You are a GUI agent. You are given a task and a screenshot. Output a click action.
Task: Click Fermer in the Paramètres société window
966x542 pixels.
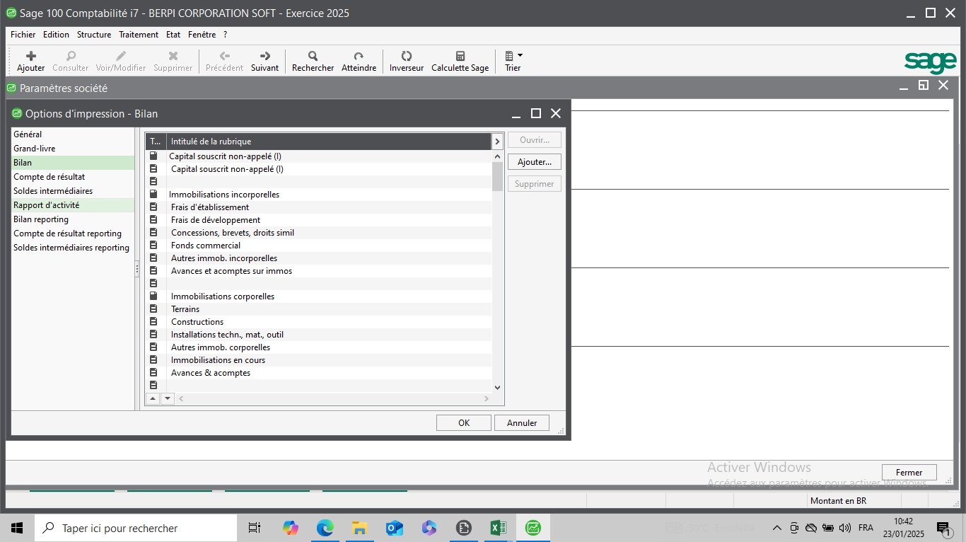(x=909, y=473)
